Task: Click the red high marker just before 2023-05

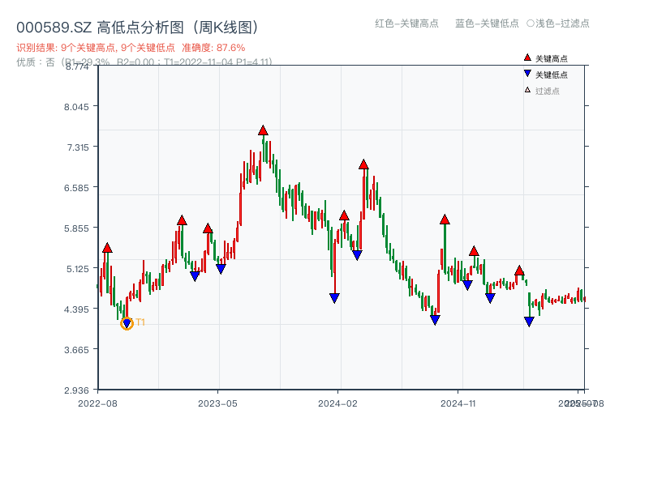Action: pyautogui.click(x=208, y=228)
